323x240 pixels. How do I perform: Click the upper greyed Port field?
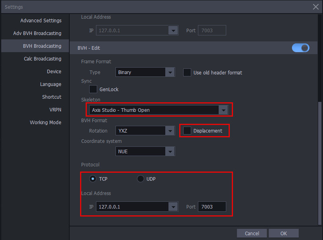pos(212,31)
